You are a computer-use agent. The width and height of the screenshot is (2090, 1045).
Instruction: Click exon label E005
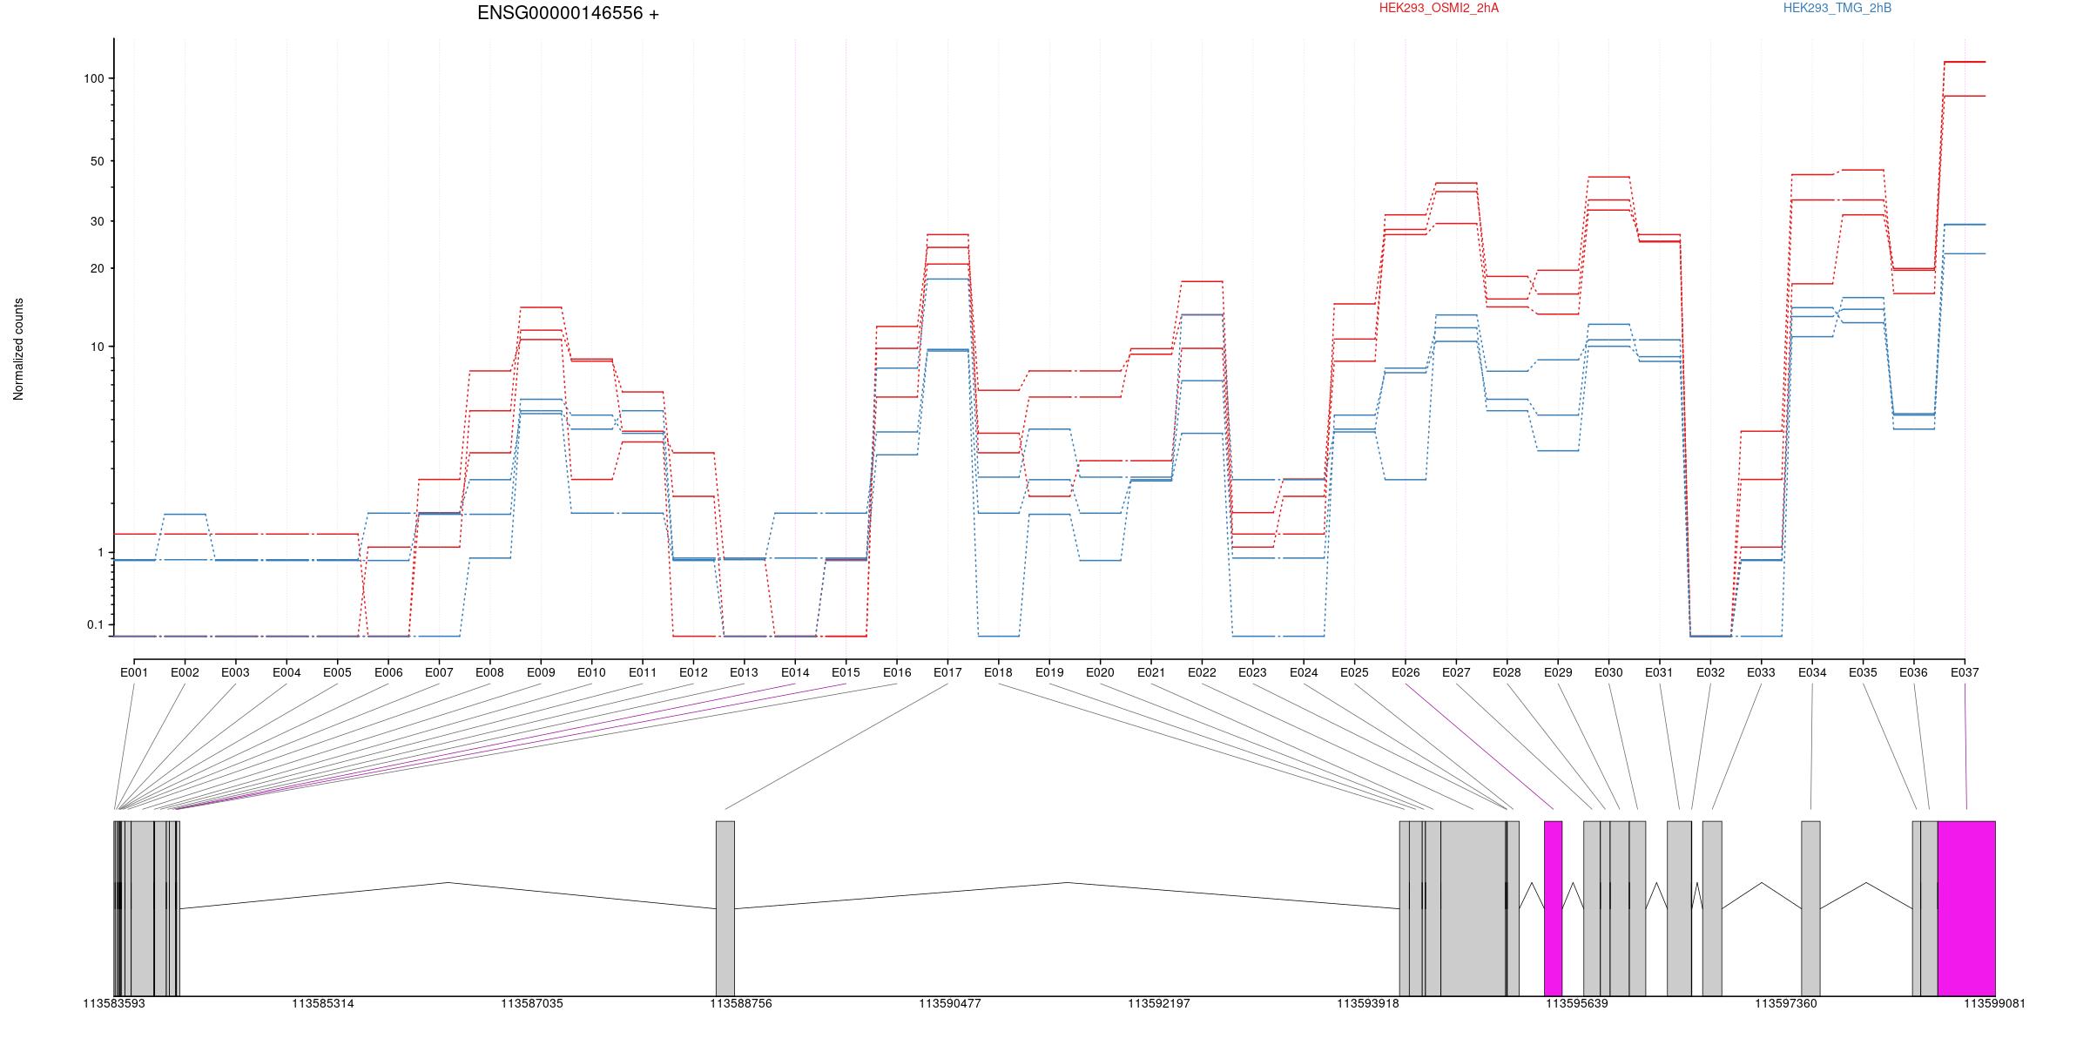click(337, 672)
